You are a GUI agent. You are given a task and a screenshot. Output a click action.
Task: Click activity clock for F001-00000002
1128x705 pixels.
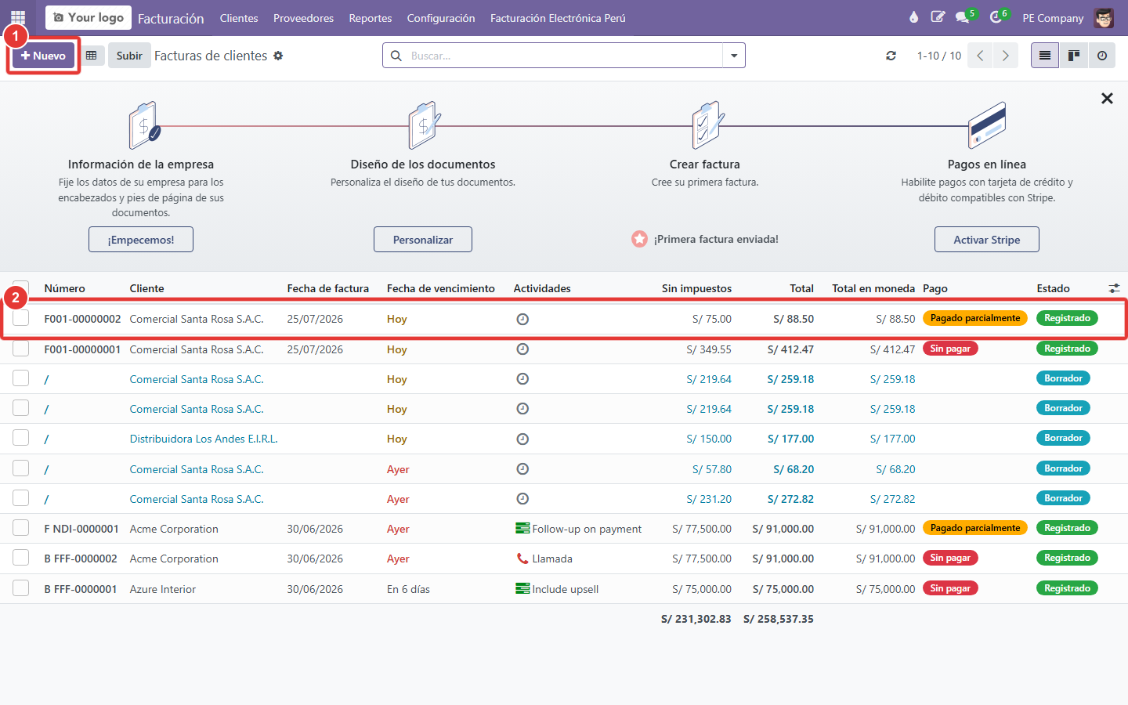522,319
